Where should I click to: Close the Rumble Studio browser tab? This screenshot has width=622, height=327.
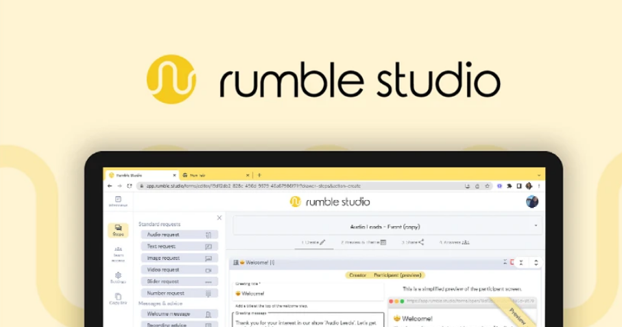174,175
